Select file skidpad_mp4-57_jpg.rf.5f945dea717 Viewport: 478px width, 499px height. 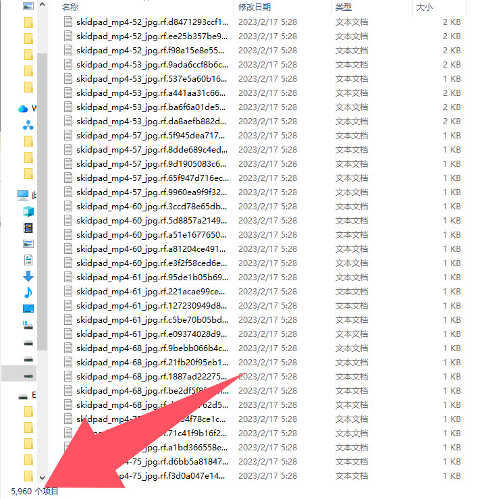(151, 136)
